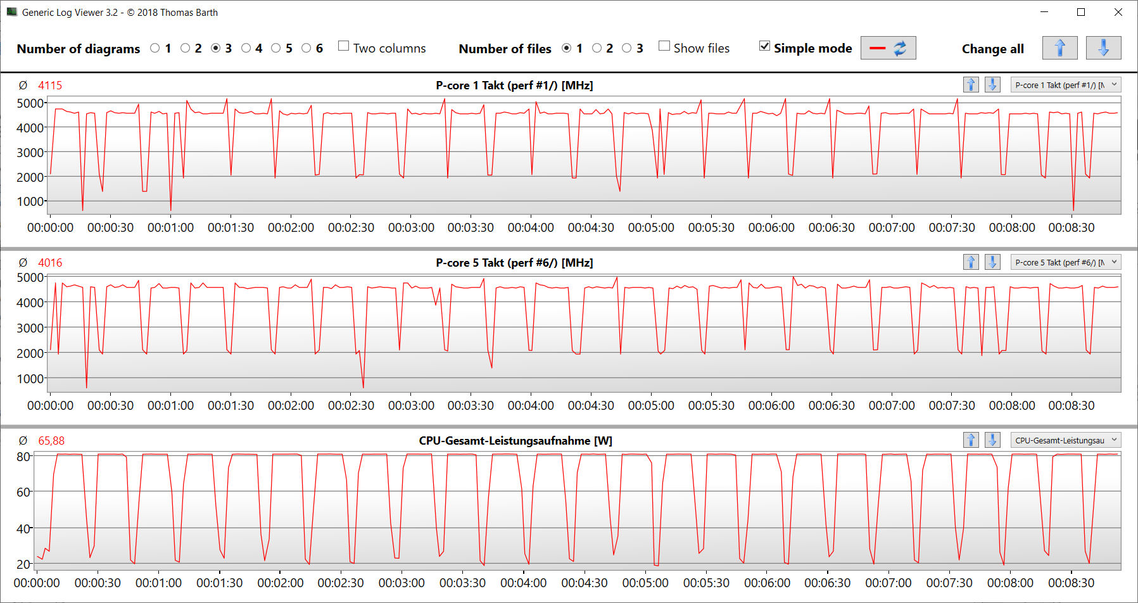Viewport: 1138px width, 603px height.
Task: Click inside the P-core 5 clock graph
Action: click(x=583, y=333)
